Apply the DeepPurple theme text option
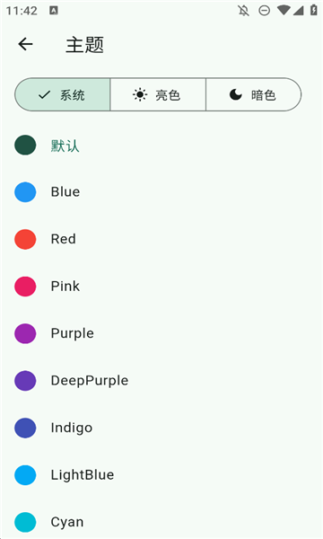 pyautogui.click(x=90, y=381)
